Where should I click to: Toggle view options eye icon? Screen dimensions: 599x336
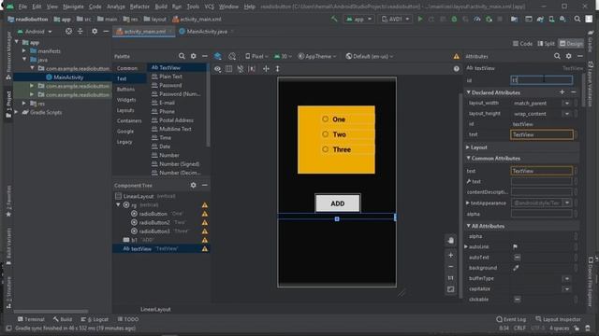click(x=217, y=69)
